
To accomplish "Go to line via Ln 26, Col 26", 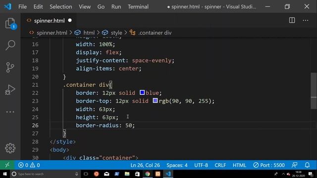I will pos(145,165).
